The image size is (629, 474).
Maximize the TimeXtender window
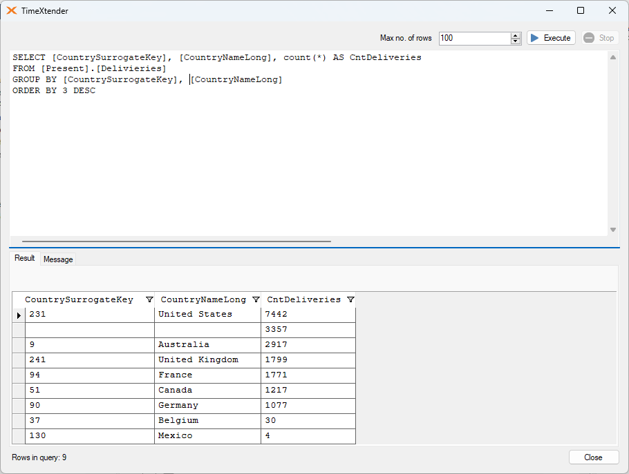(x=581, y=11)
